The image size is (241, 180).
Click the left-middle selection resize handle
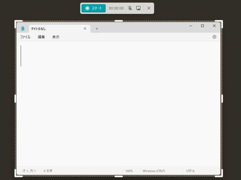(15, 99)
